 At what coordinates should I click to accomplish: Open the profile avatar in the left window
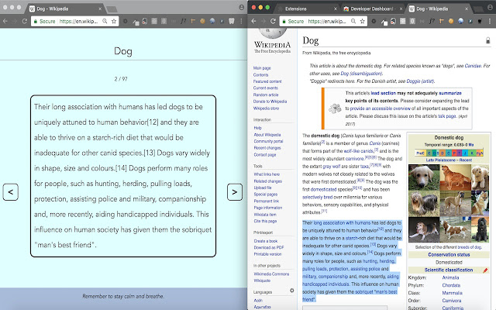(241, 7)
